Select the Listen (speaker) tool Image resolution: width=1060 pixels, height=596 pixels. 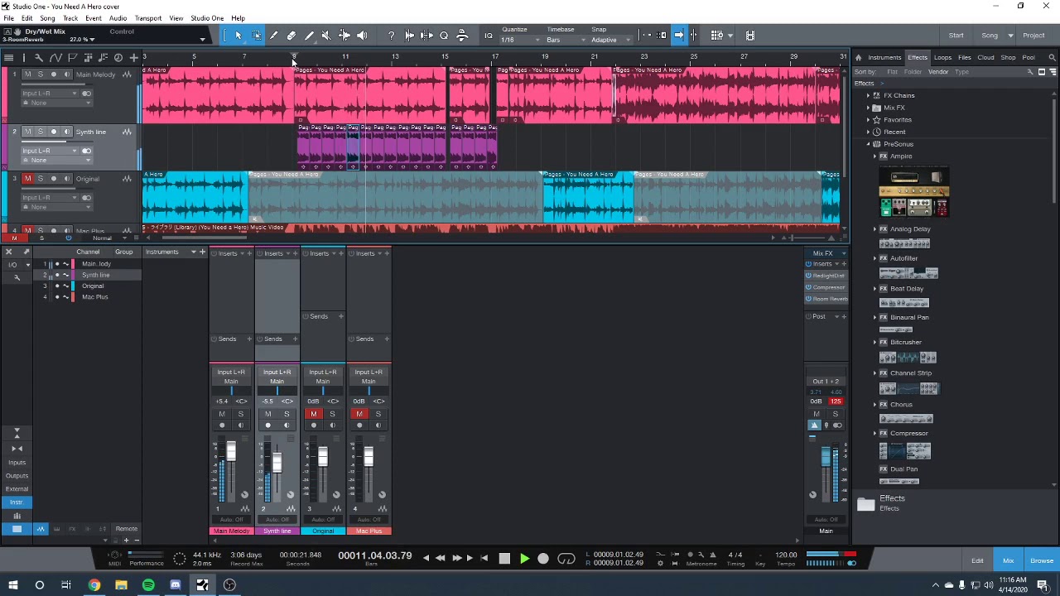[362, 36]
